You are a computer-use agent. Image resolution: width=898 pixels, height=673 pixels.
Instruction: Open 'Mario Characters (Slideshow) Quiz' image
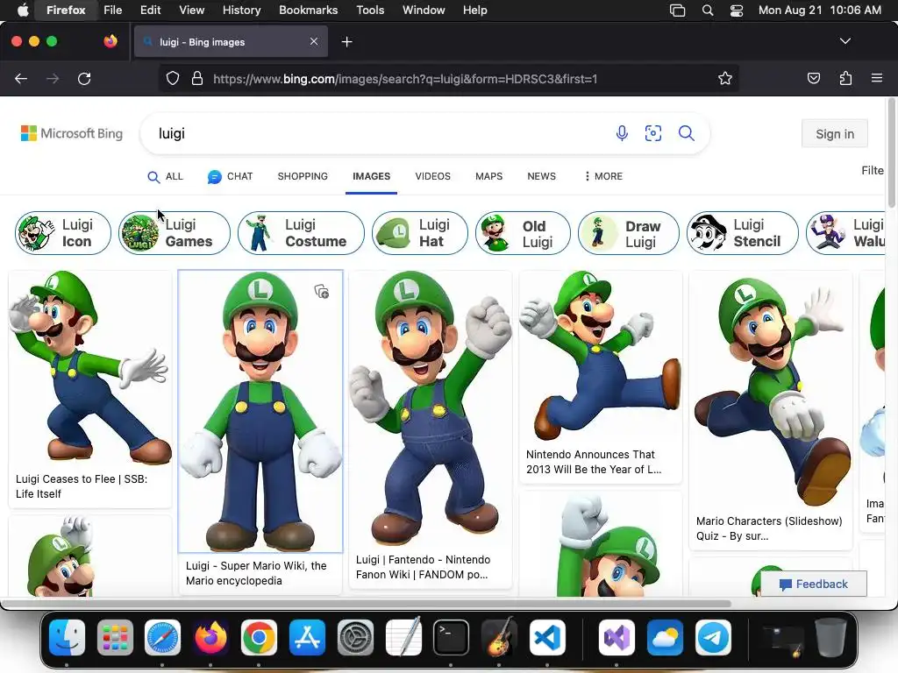pyautogui.click(x=771, y=389)
